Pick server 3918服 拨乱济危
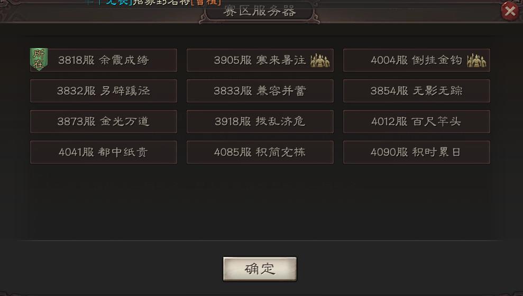 [260, 122]
